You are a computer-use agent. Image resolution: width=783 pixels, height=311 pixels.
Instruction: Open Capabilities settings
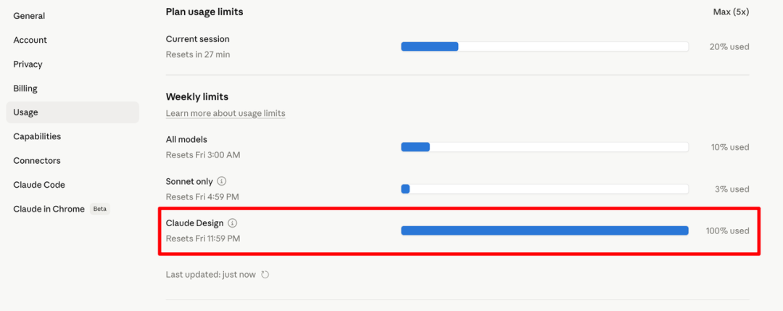[x=37, y=136]
